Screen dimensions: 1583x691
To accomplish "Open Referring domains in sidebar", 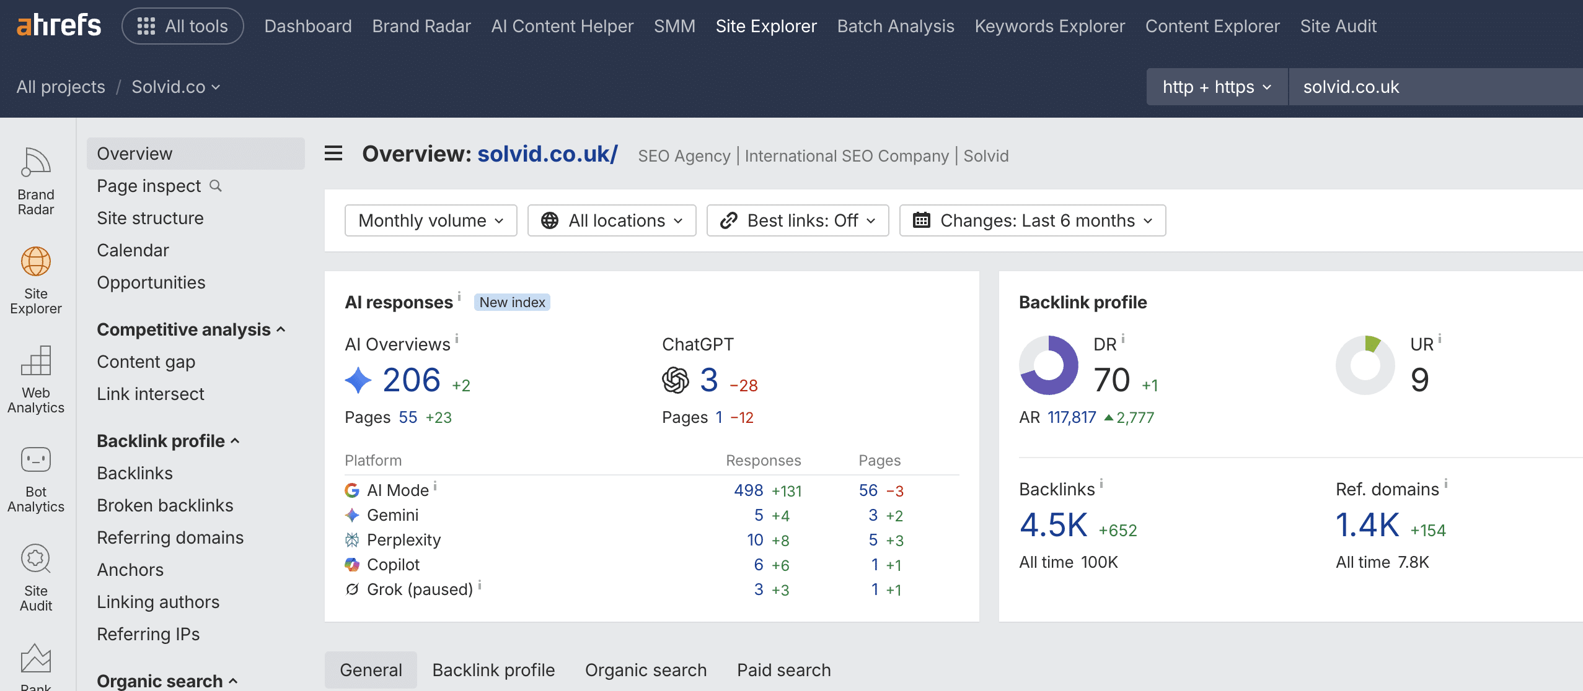I will pyautogui.click(x=170, y=537).
